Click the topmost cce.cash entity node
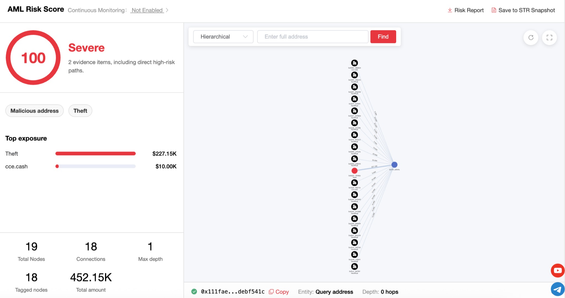Image resolution: width=565 pixels, height=298 pixels. tap(355, 63)
